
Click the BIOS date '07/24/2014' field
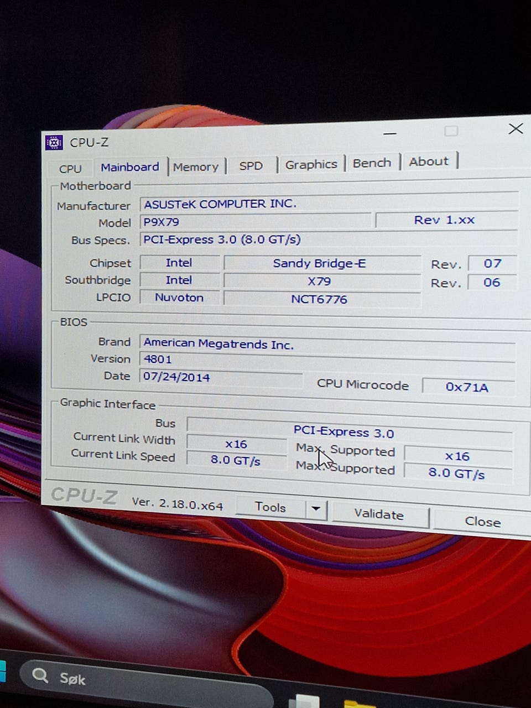coord(221,377)
